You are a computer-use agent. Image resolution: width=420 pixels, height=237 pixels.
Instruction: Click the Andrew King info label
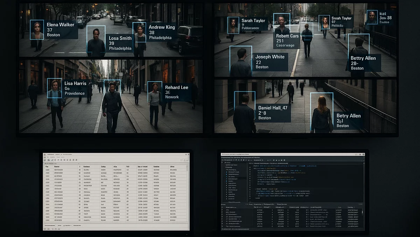click(161, 32)
